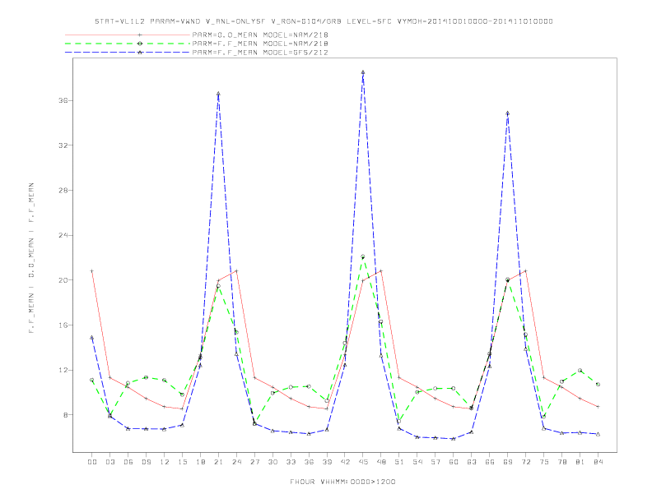The height and width of the screenshot is (503, 652).
Task: Click the blue triangle data point at hour 84
Action: (598, 434)
